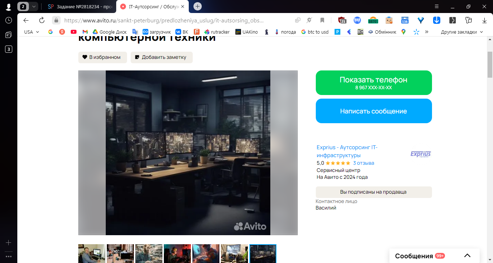
Task: Click the green 'Показать телефон' button
Action: 374,83
